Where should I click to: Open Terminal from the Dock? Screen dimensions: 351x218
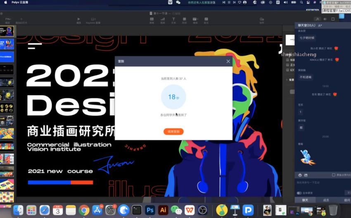click(137, 210)
